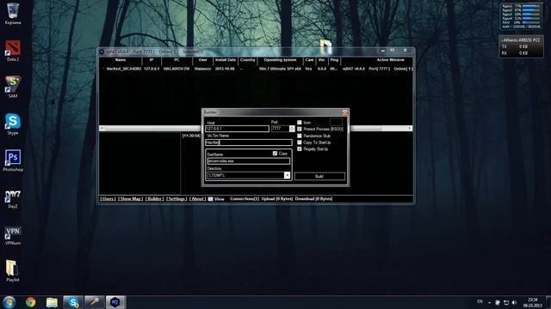Viewport: 551px width, 309px height.
Task: Click the microphone app taskbar button
Action: coord(94,302)
